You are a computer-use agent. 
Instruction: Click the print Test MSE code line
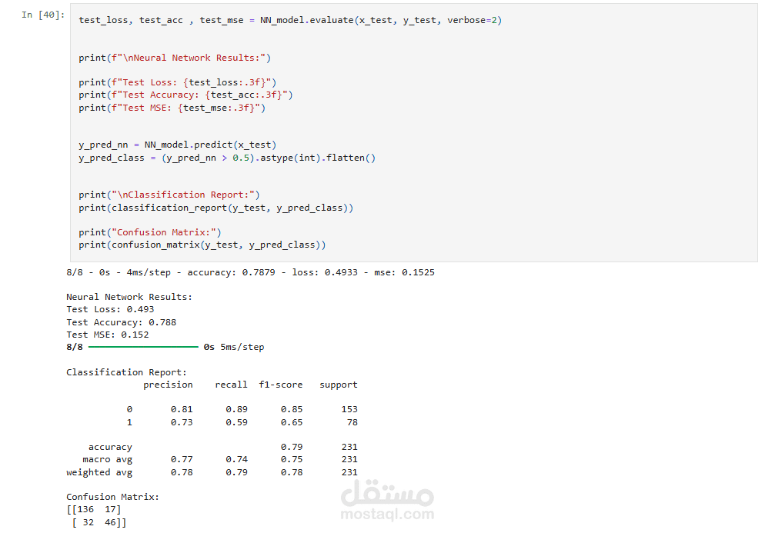tap(172, 108)
